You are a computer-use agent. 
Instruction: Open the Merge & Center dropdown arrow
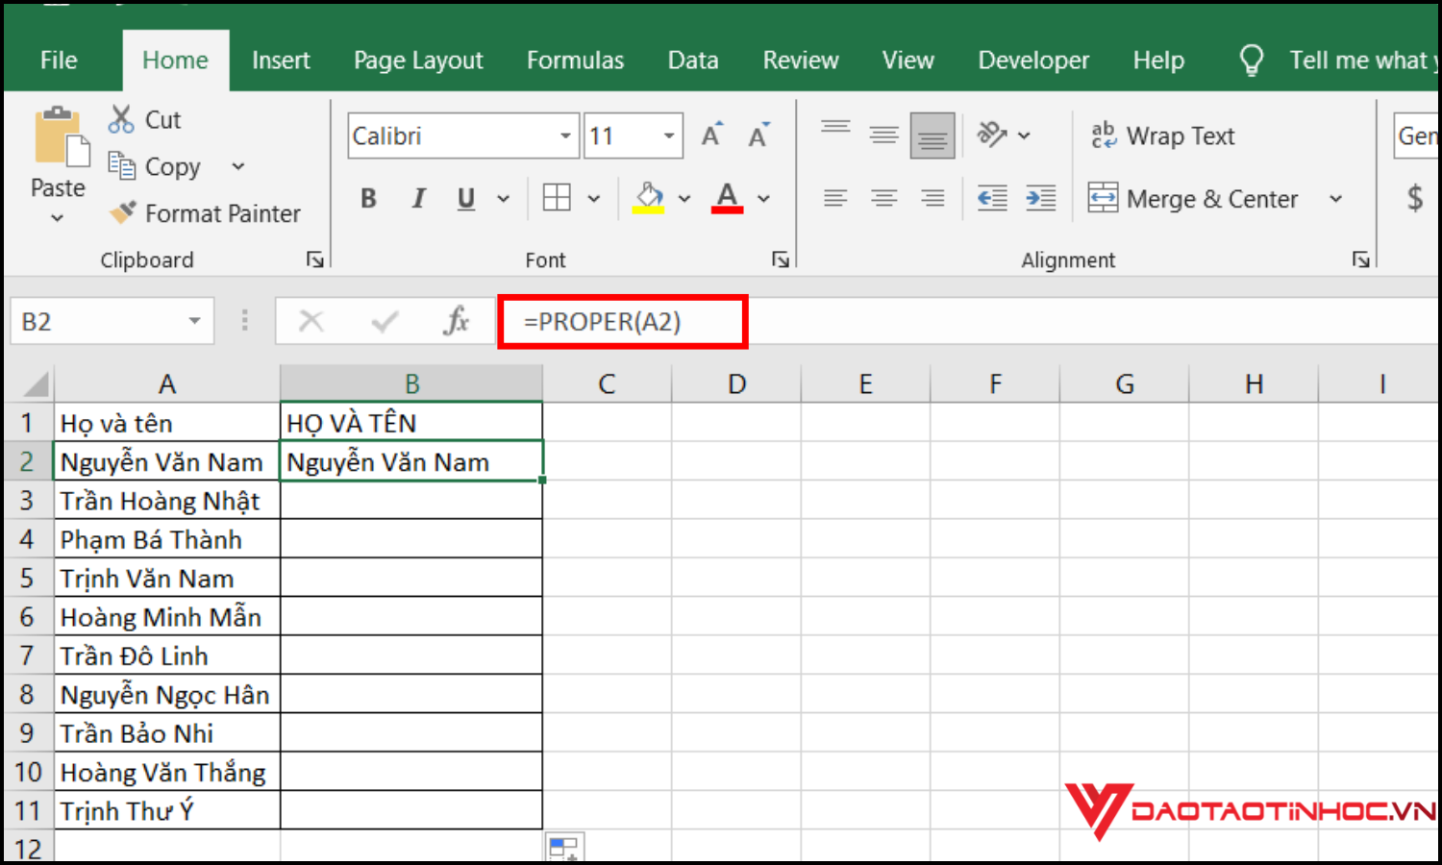[x=1335, y=199]
